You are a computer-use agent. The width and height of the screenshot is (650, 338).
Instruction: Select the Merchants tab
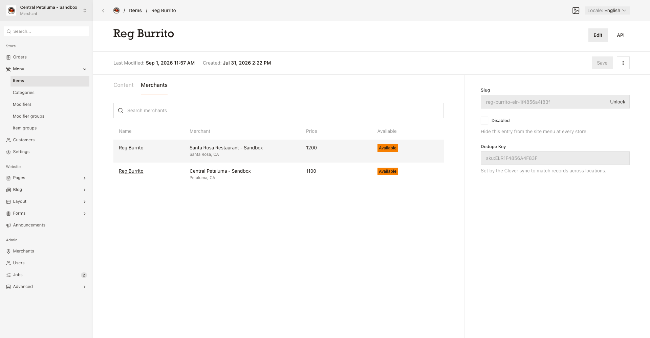tap(154, 85)
